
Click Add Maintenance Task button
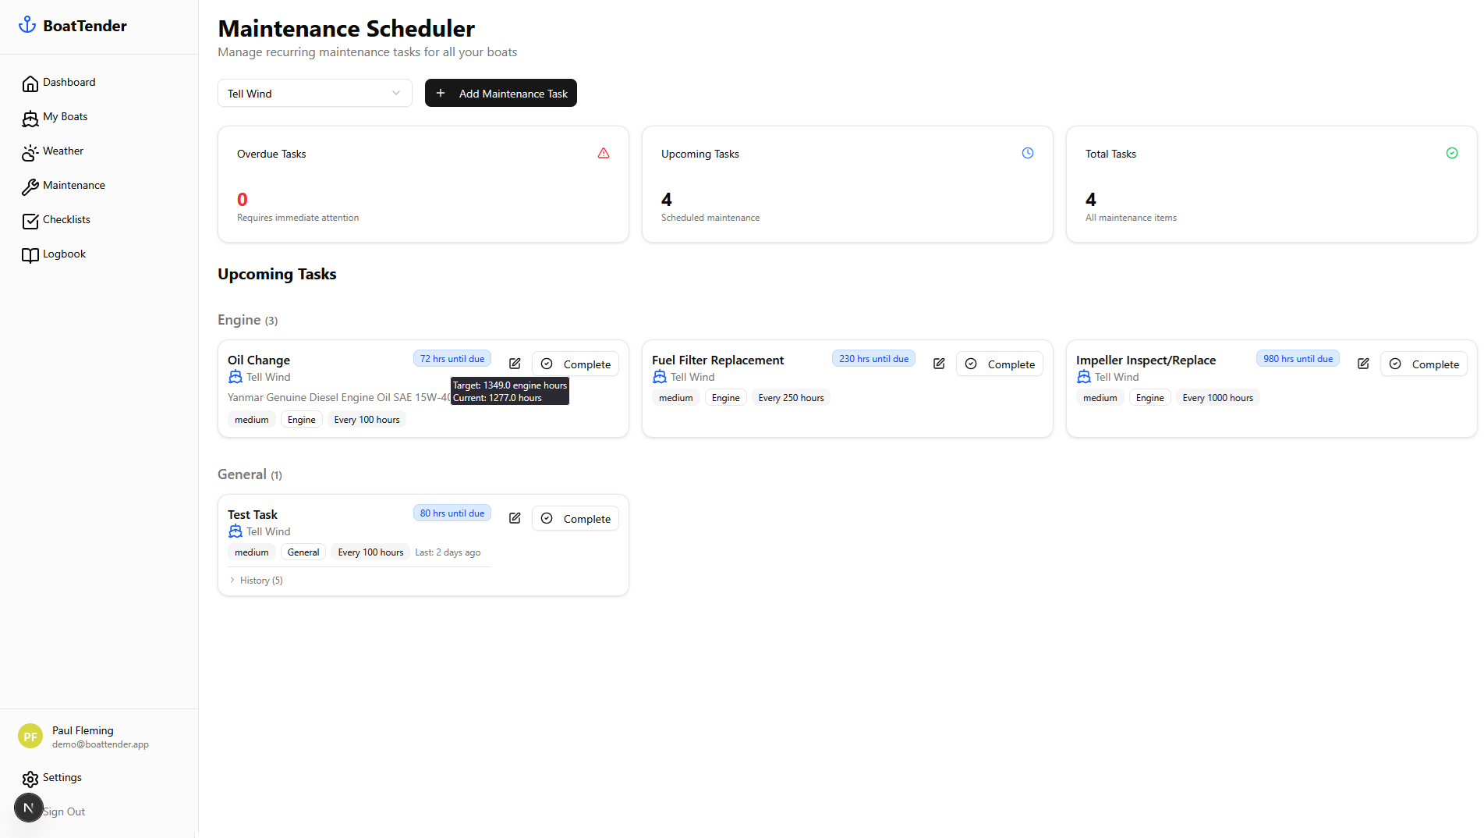pyautogui.click(x=501, y=94)
